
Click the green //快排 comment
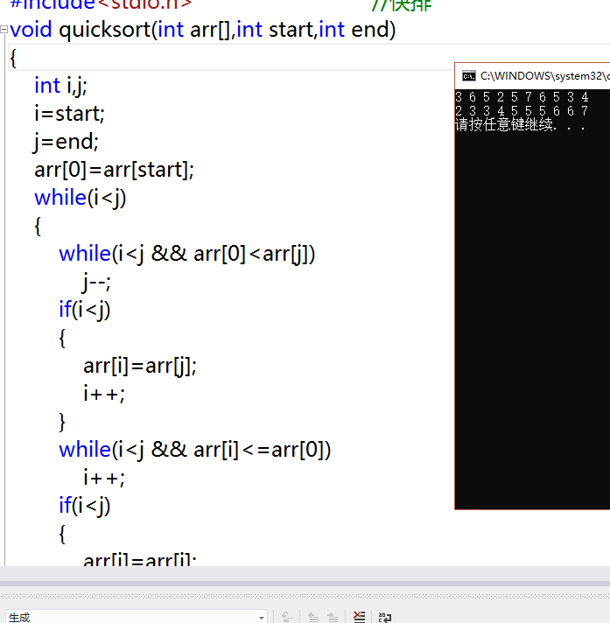(x=401, y=5)
